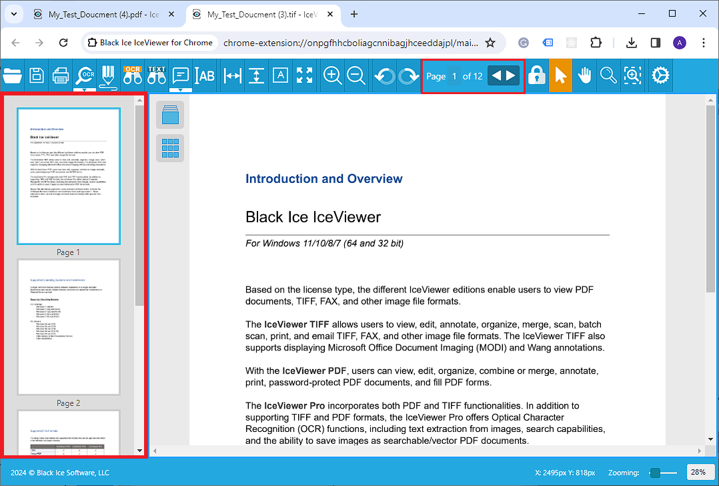Zoom in with the plus magnifier
This screenshot has height=486, width=719.
[x=332, y=75]
